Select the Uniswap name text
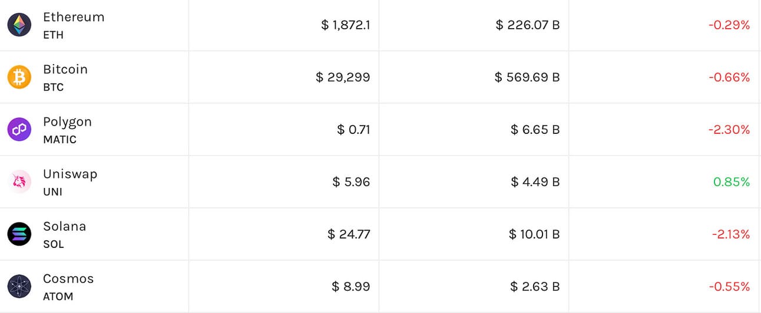 (x=70, y=174)
